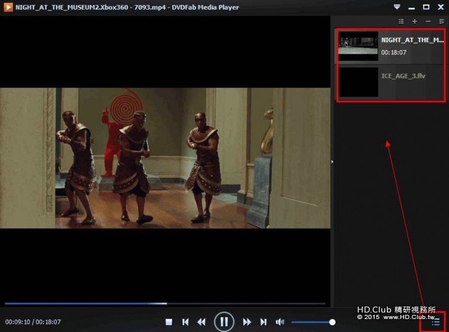This screenshot has height=332, width=449.
Task: Play ICE_AGE_3.flv from the playlist
Action: pyautogui.click(x=390, y=82)
